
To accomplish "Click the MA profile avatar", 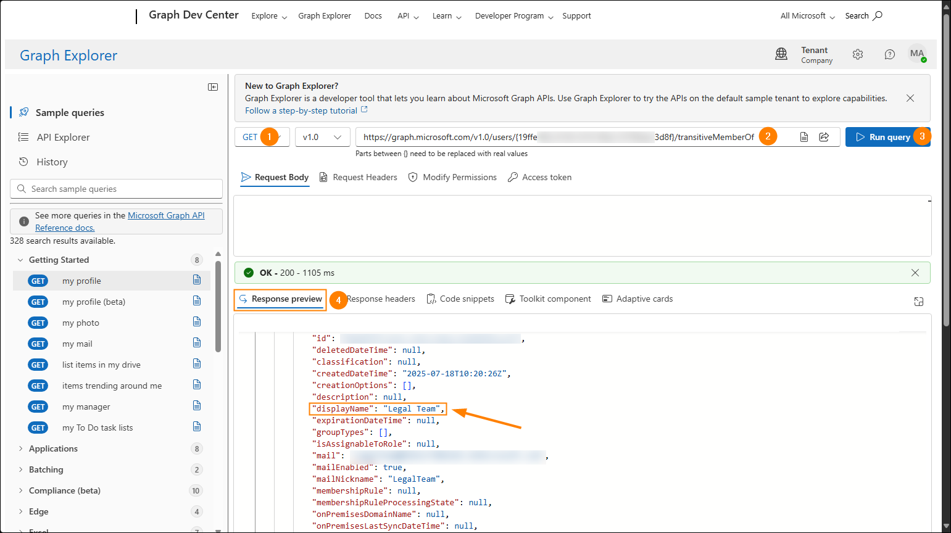I will 918,54.
